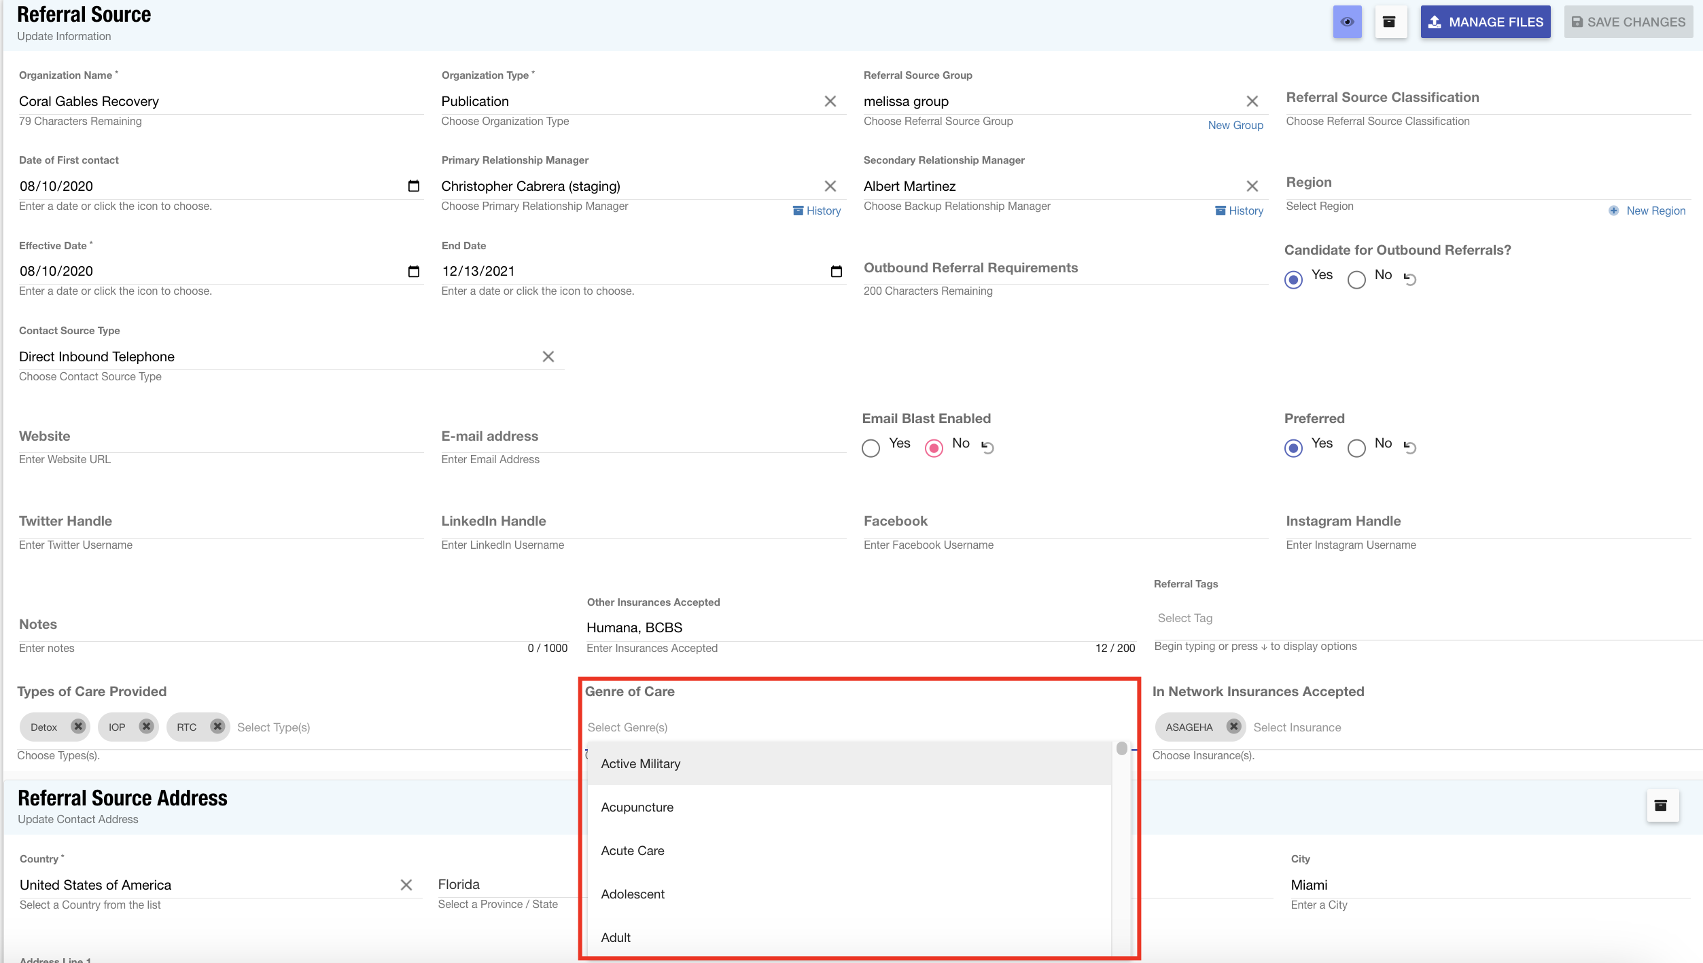Open the Contact Source Type dropdown
Viewport: 1703px width, 963px height.
272,357
